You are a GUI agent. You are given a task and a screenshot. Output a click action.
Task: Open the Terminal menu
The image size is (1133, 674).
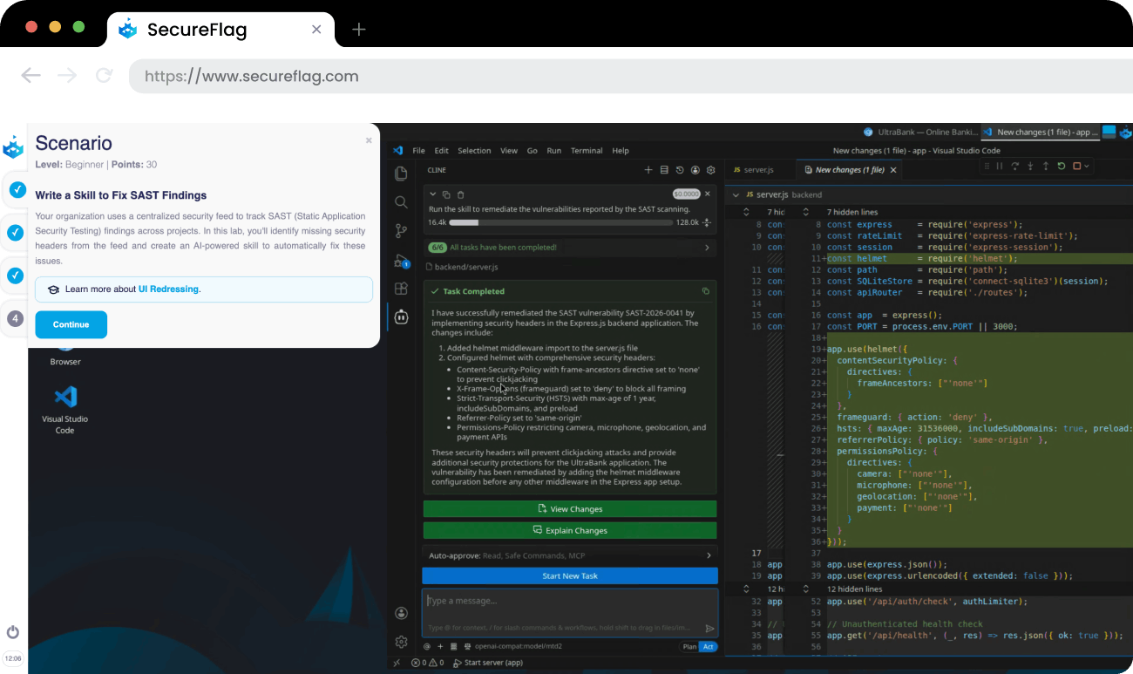coord(586,150)
